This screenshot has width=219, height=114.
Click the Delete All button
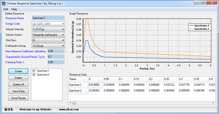(x=18, y=85)
